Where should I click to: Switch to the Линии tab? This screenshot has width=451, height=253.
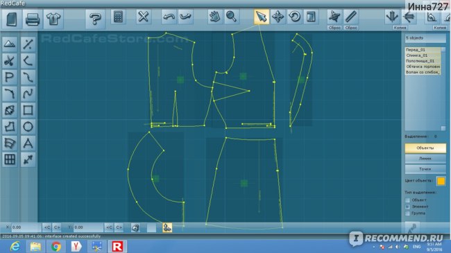(x=425, y=159)
